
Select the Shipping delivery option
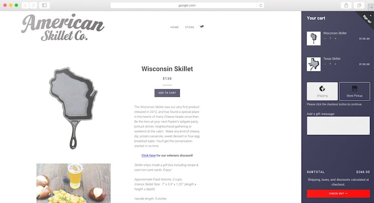point(322,91)
